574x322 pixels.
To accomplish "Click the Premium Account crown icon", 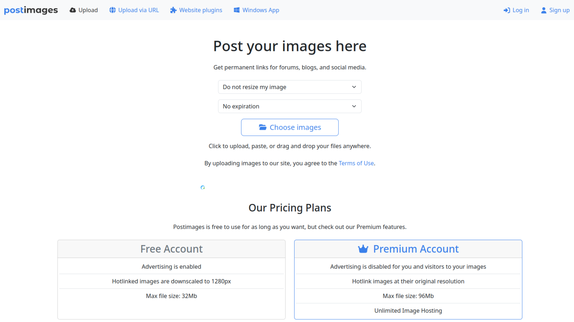I will click(363, 249).
